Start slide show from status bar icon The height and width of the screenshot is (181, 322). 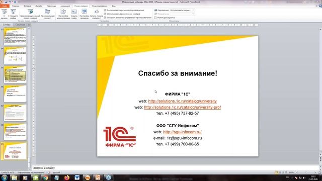click(286, 172)
